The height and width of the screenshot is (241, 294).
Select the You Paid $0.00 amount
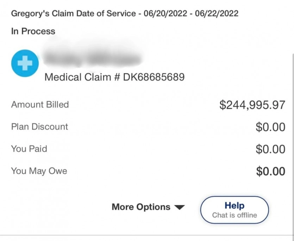270,149
